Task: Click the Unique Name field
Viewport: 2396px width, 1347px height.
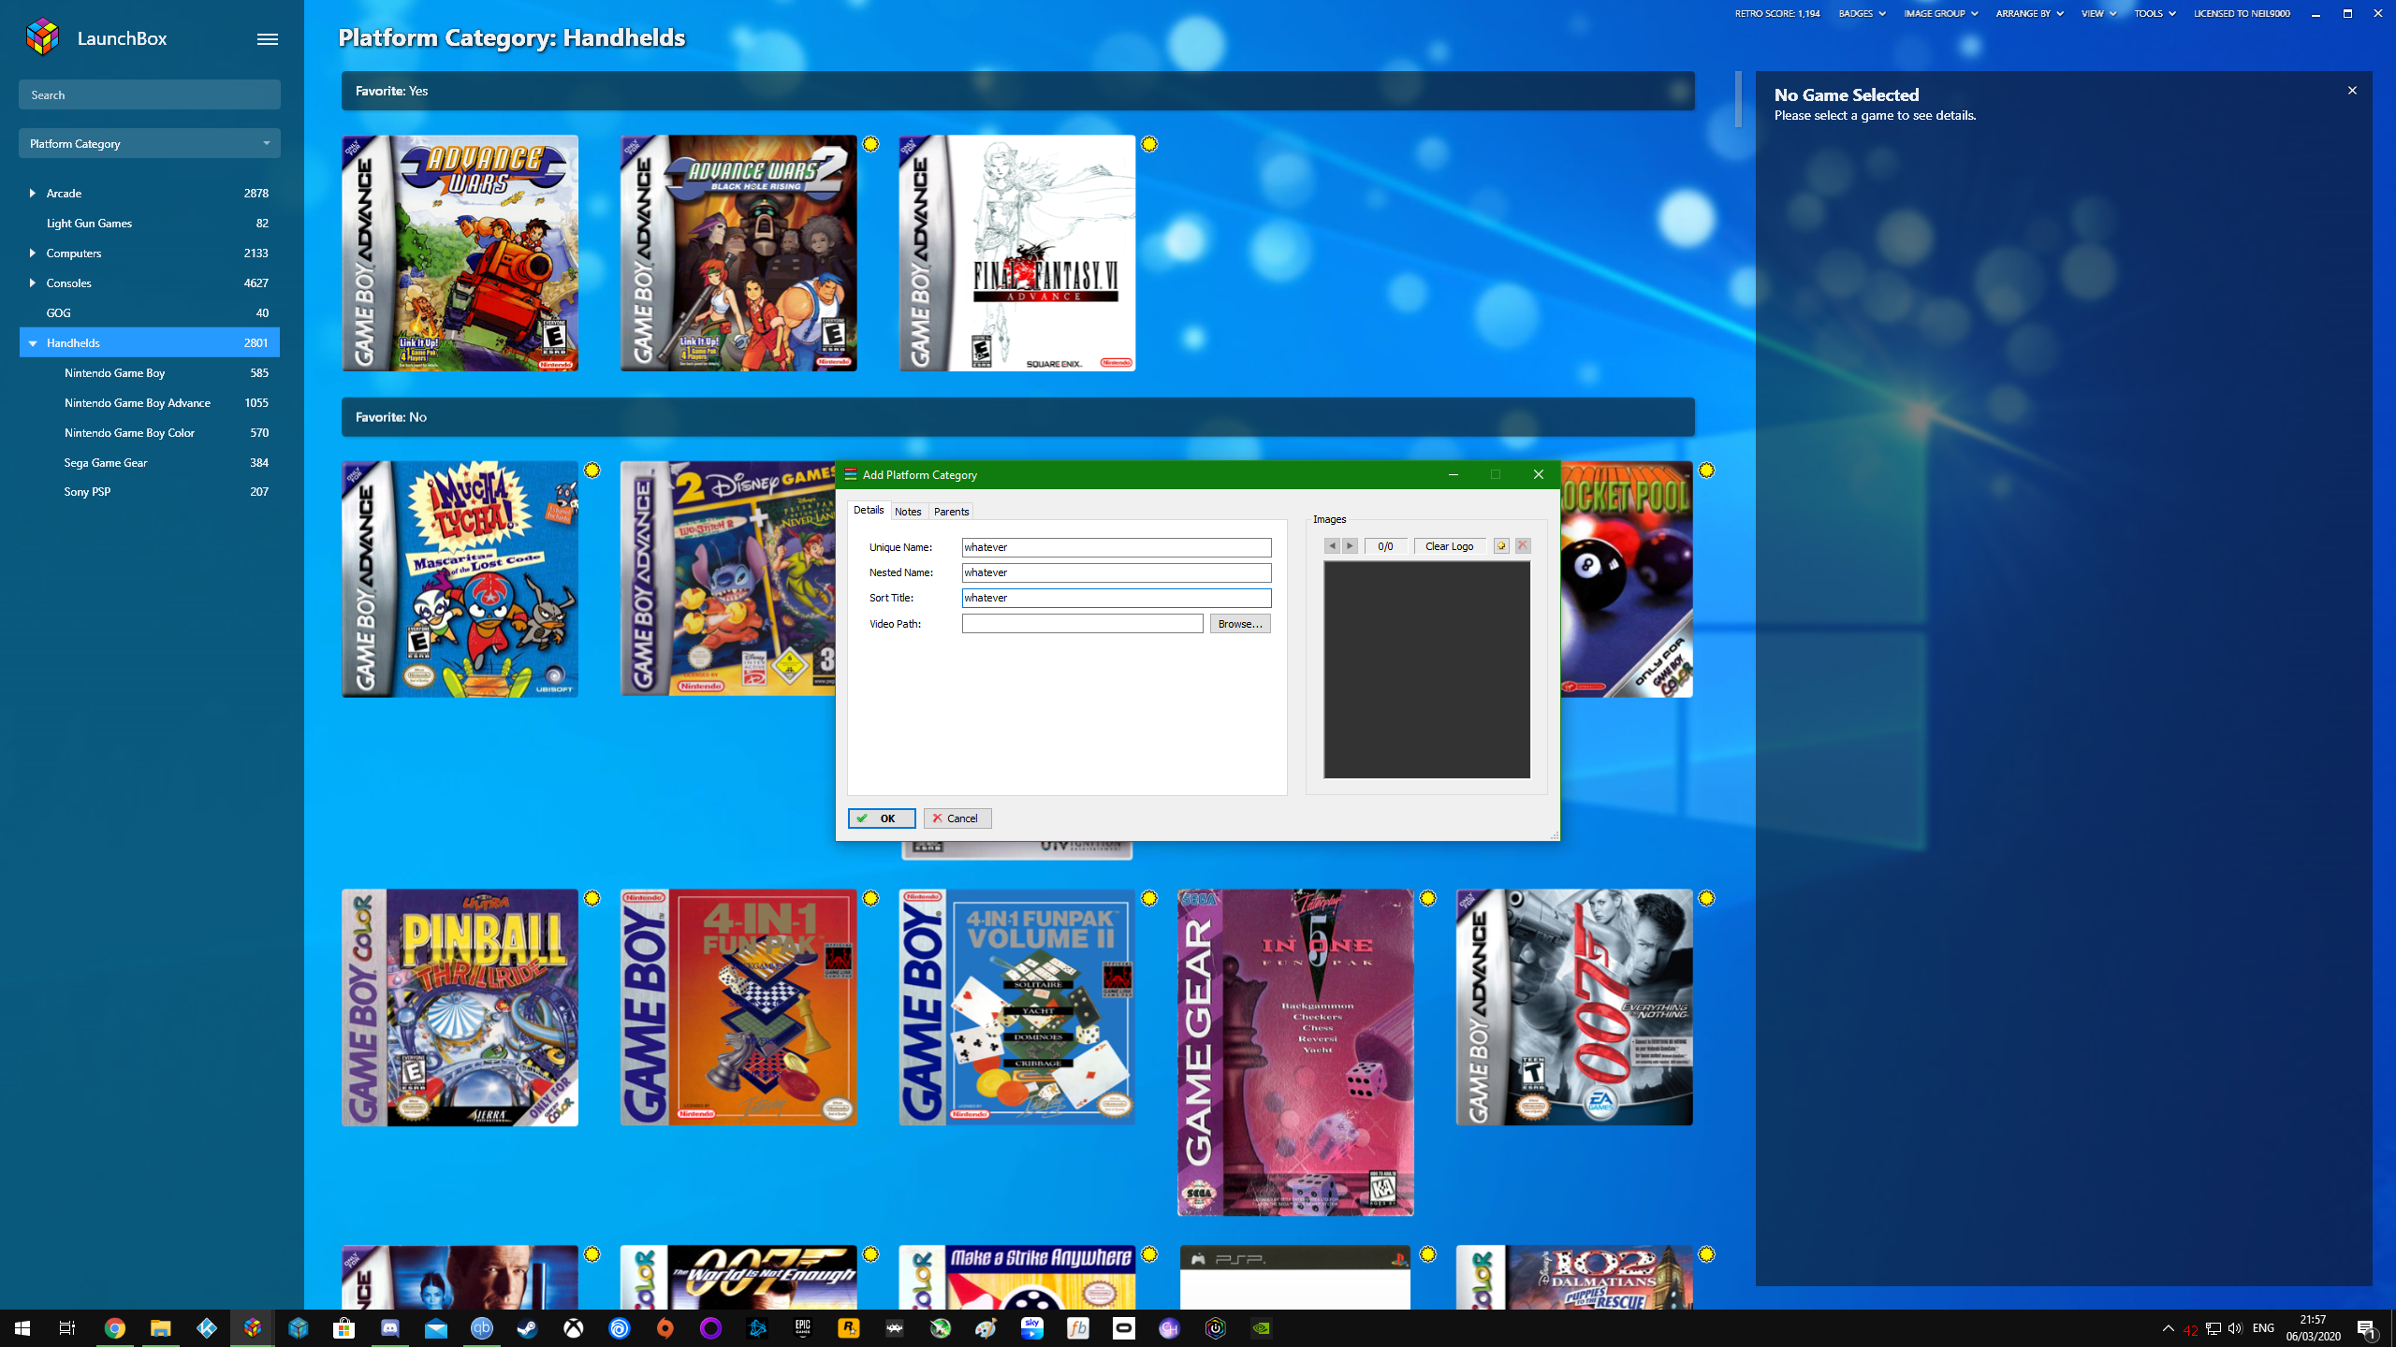Action: [1117, 547]
